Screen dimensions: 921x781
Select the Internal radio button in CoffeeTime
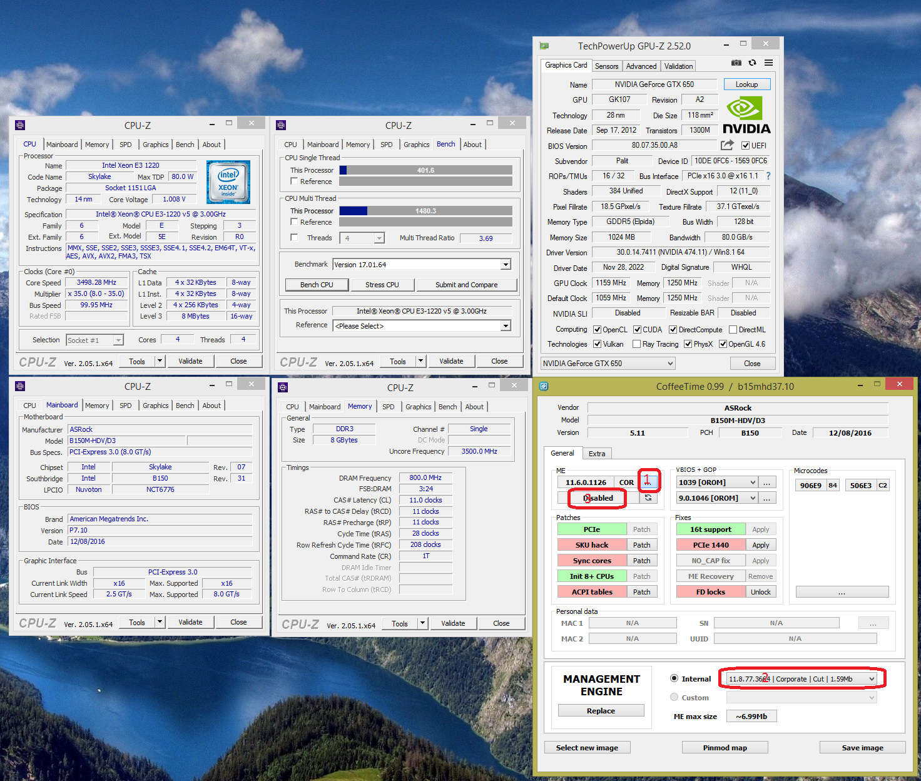coord(674,678)
